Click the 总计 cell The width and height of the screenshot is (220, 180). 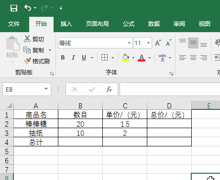[36, 142]
